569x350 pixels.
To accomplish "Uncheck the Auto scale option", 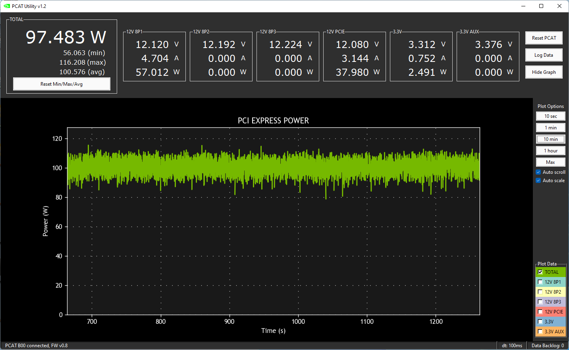I will (538, 181).
